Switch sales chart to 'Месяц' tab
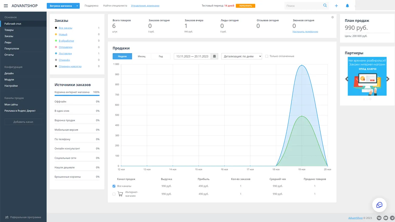Viewport: 395px width, 222px height. (141, 56)
